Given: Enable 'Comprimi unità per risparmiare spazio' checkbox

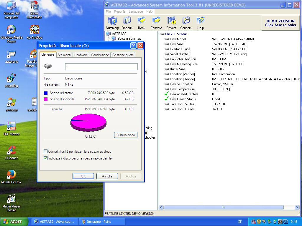Looking at the screenshot, I should click(x=46, y=152).
